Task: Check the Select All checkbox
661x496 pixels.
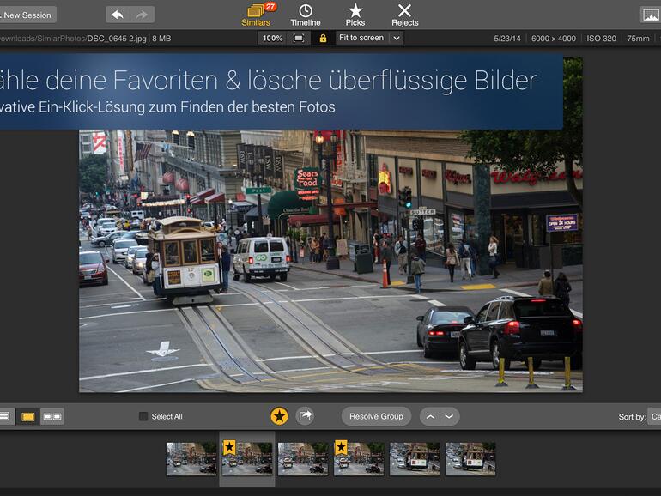Action: point(143,416)
